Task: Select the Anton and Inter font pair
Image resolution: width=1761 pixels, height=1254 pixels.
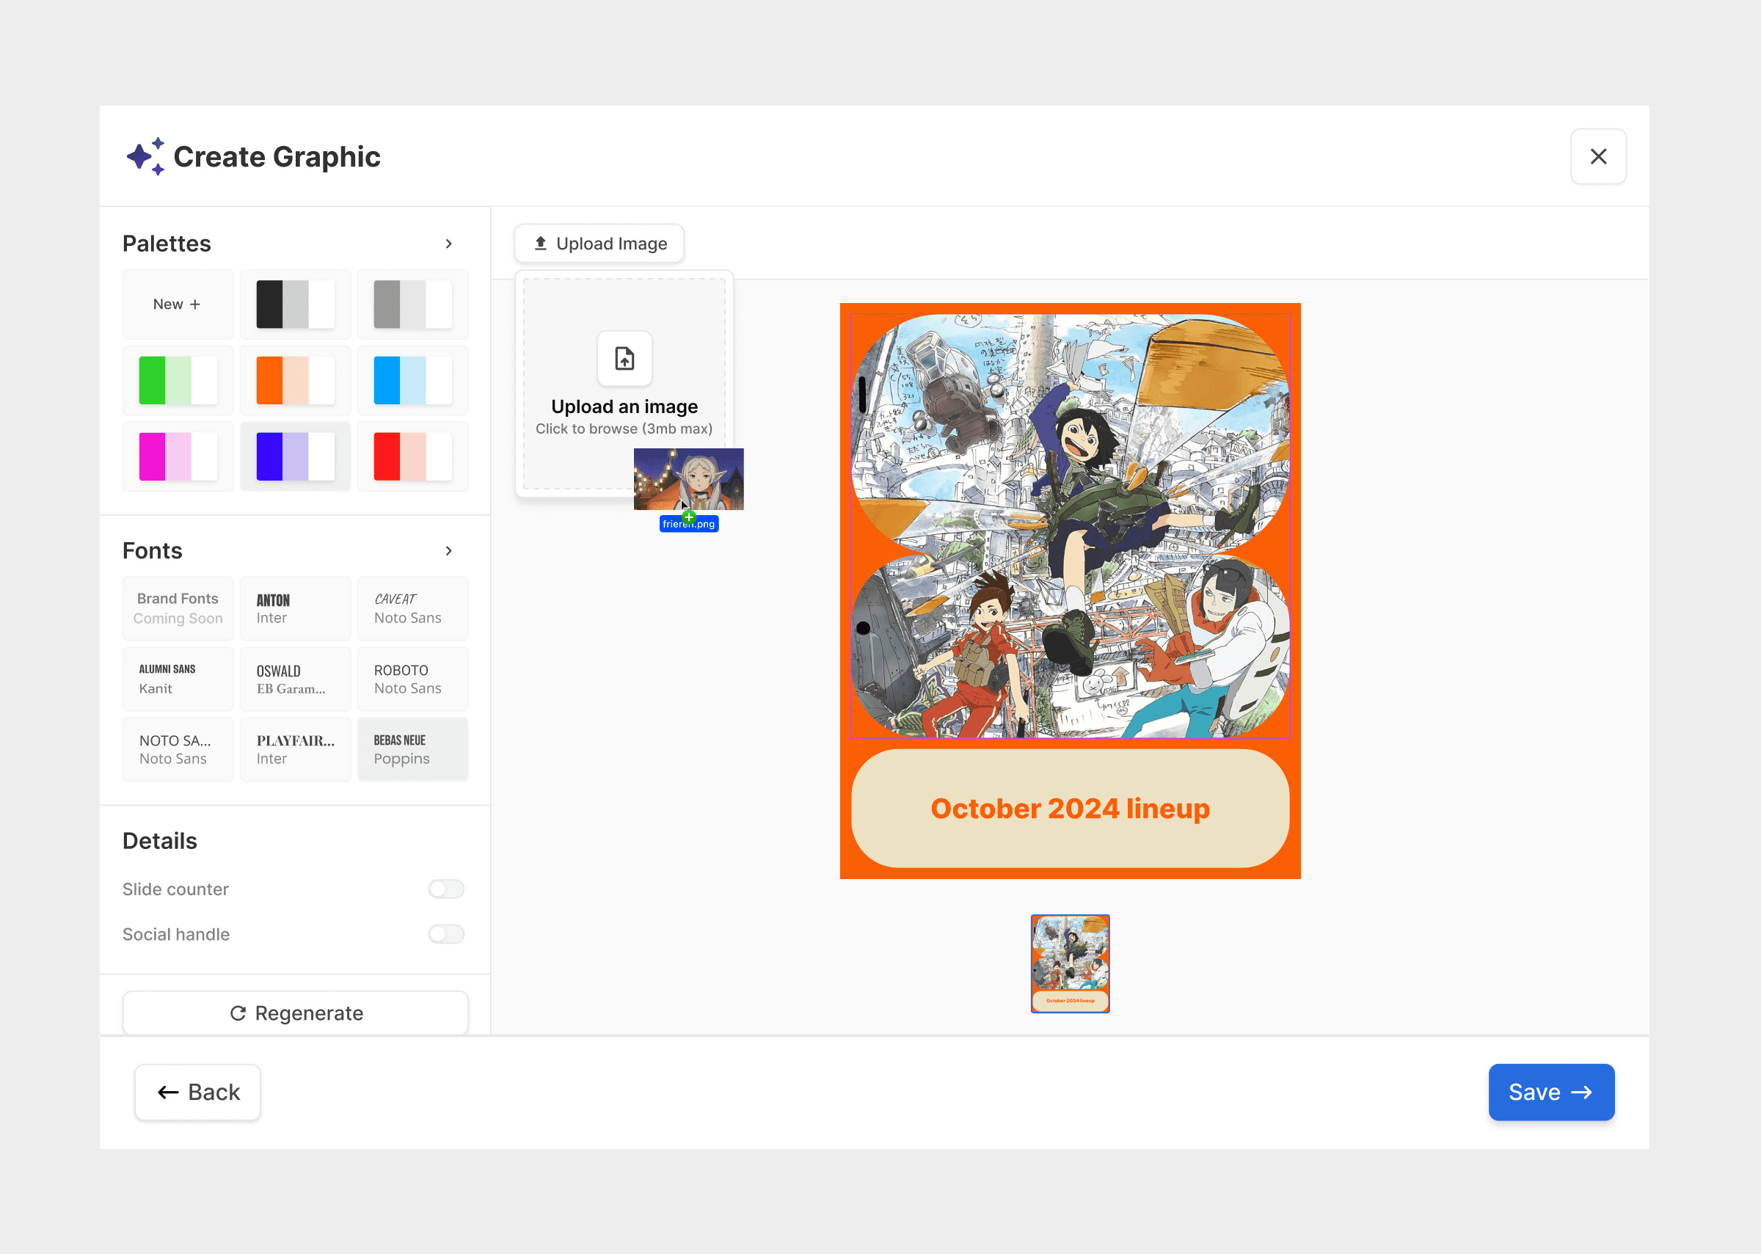Action: pyautogui.click(x=295, y=608)
